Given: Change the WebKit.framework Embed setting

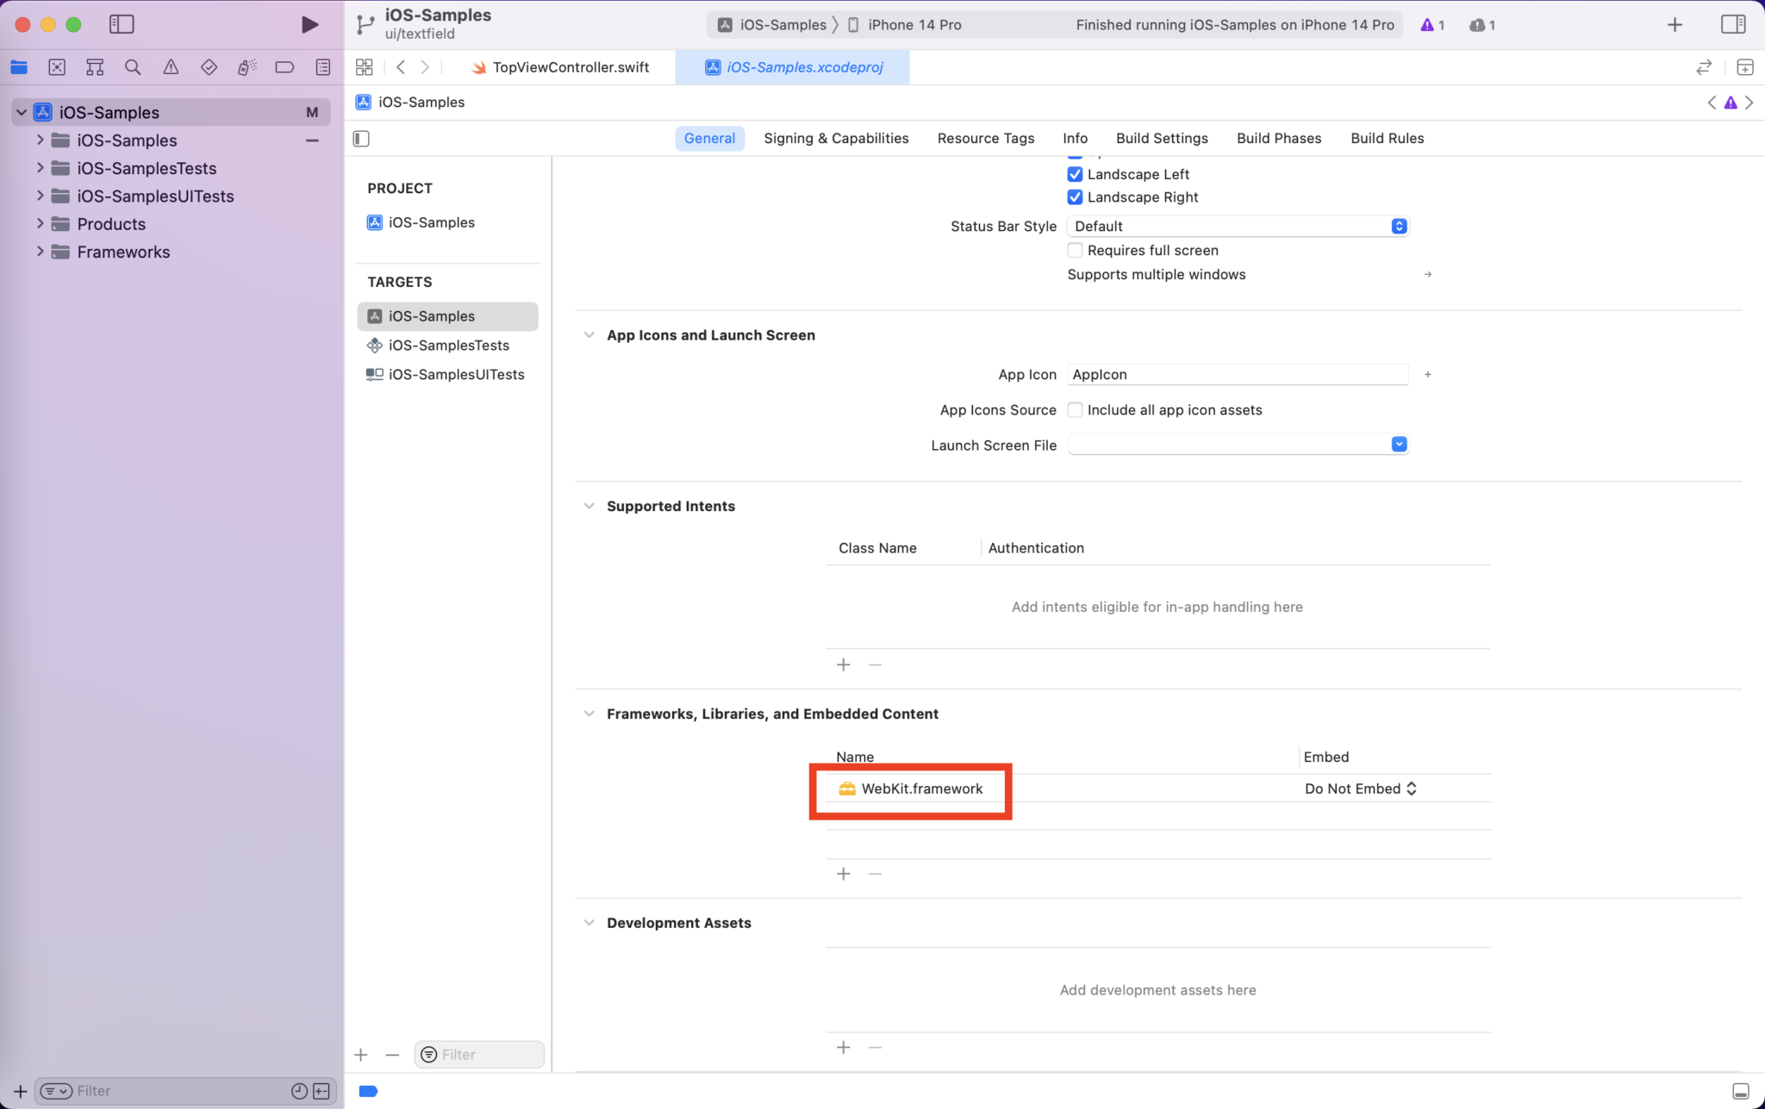Looking at the screenshot, I should 1360,788.
